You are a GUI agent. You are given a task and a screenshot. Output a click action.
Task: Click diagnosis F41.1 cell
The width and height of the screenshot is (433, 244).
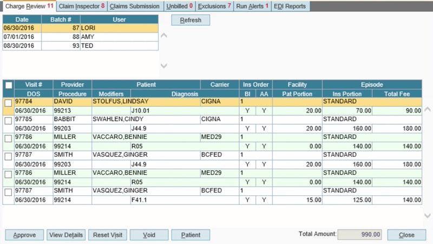point(185,200)
